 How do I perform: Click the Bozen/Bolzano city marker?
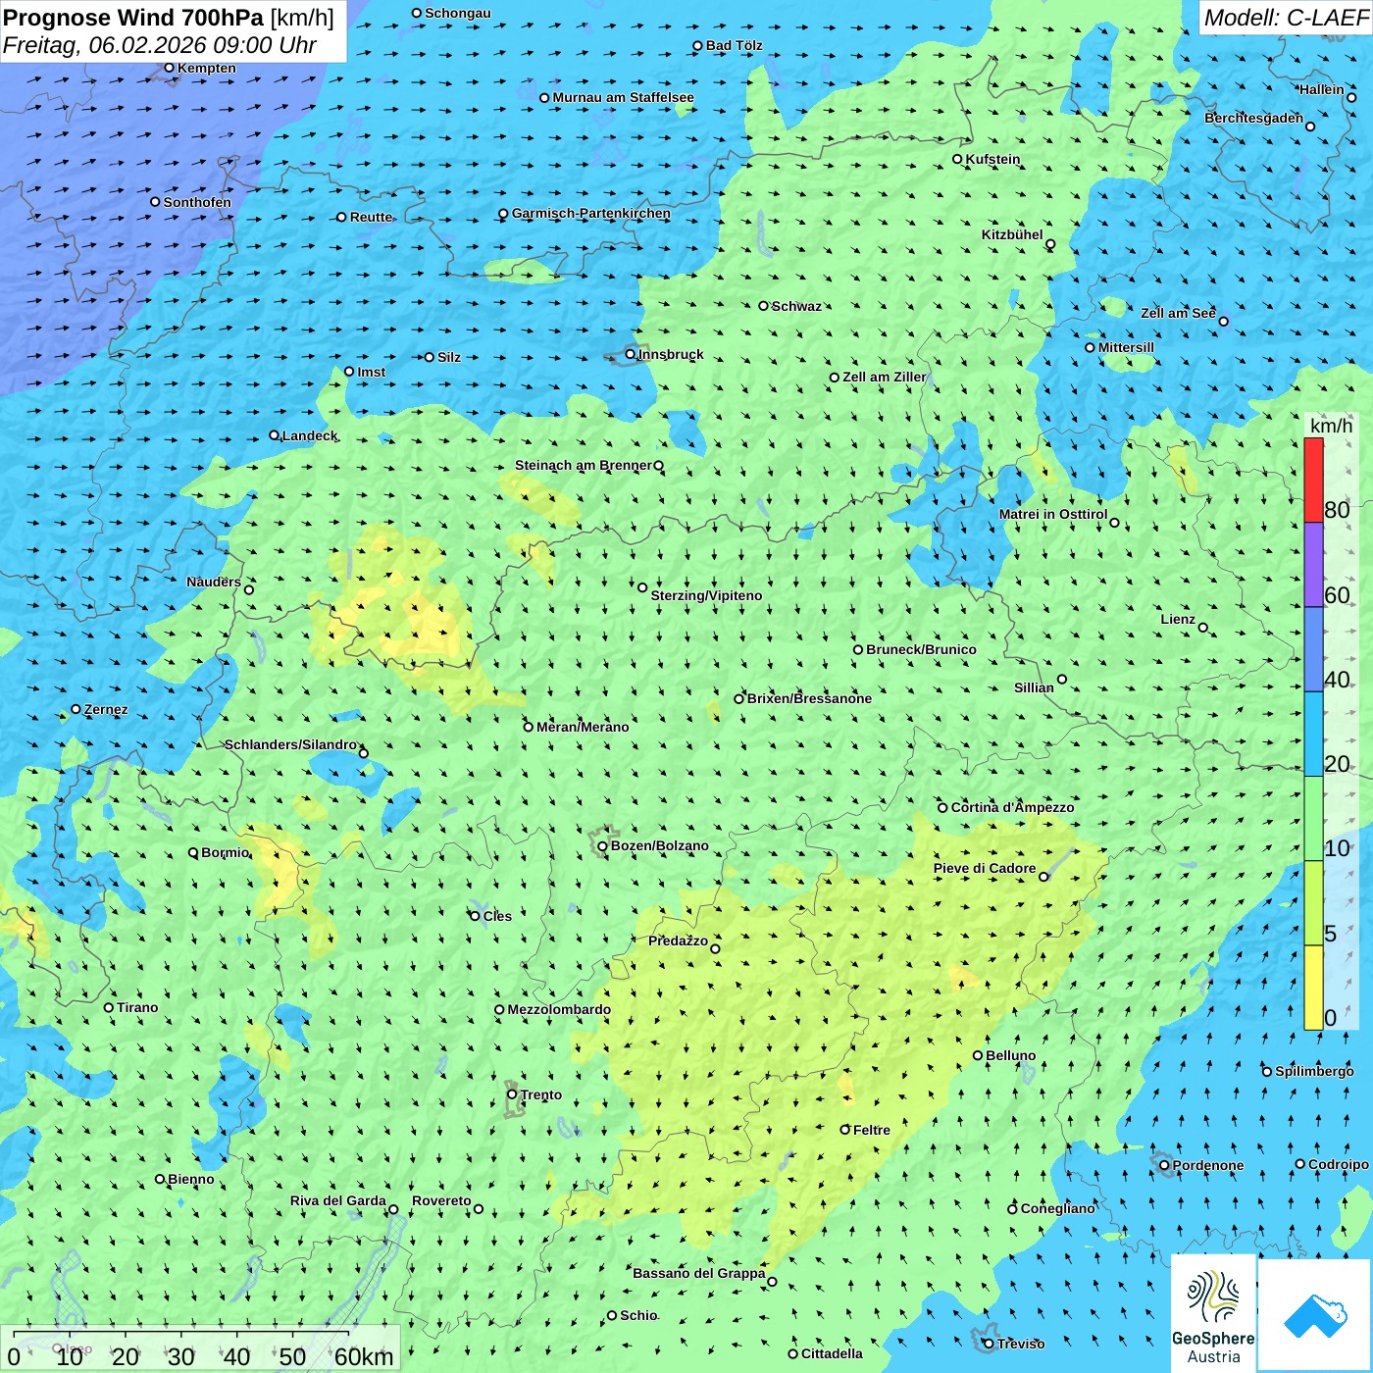coord(602,845)
